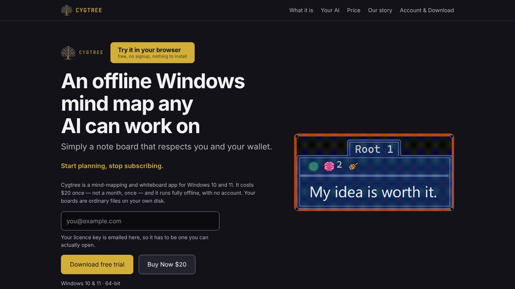Click the text "Windows 10 & 11 · 64-bit"
Screen dimensions: 515x289
click(x=91, y=283)
